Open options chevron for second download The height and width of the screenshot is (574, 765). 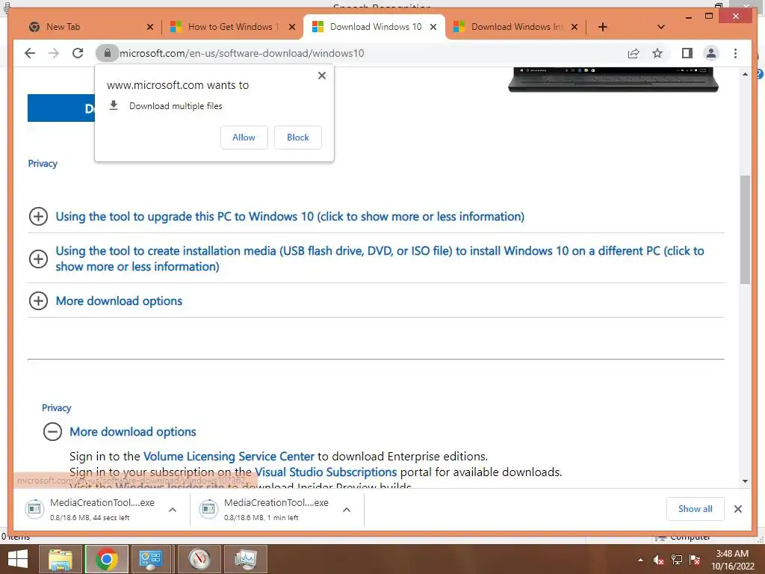tap(347, 510)
